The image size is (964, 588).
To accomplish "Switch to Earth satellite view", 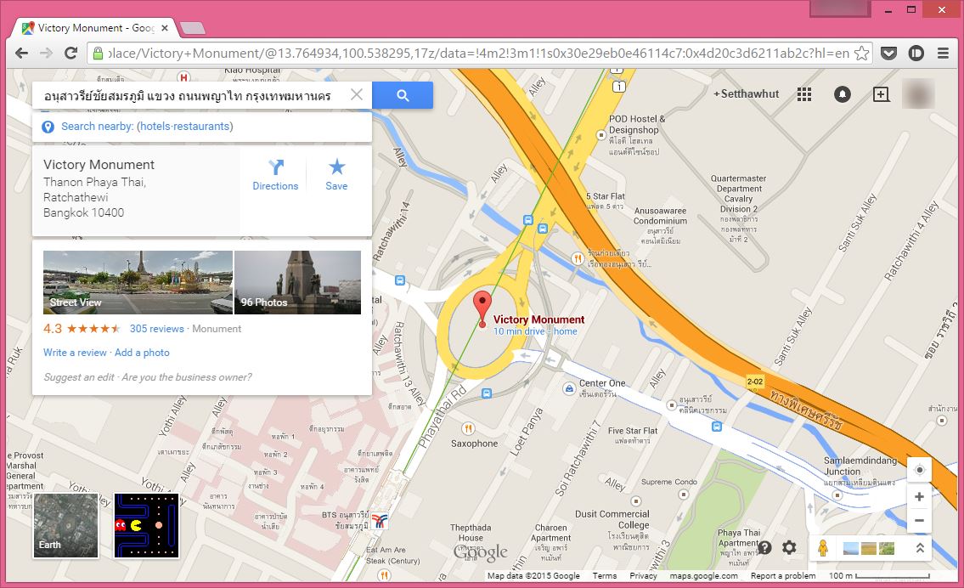I will 65,525.
